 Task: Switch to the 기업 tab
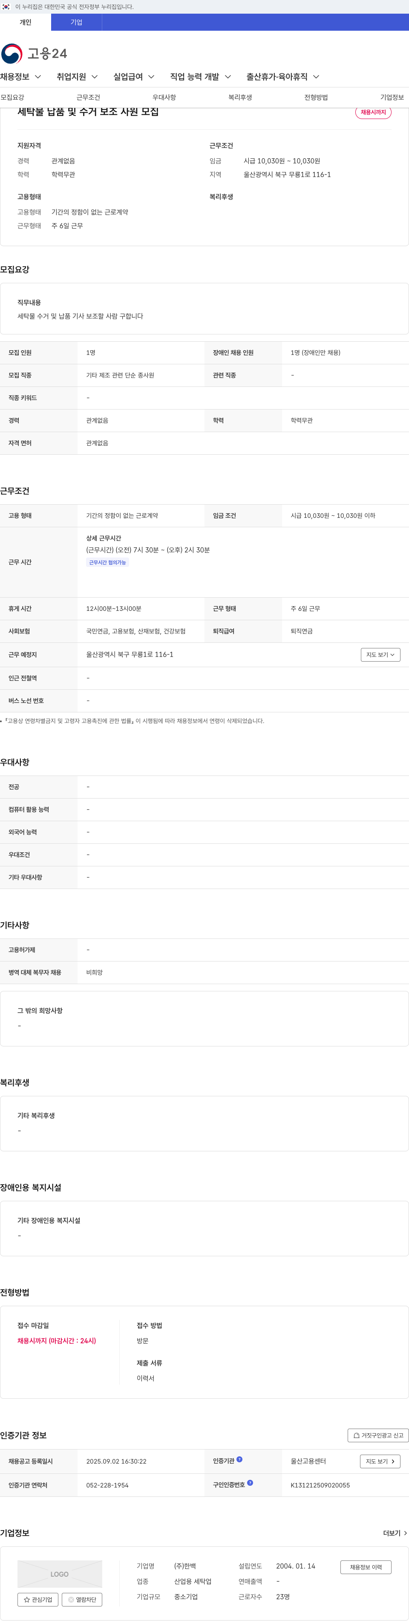tap(77, 22)
